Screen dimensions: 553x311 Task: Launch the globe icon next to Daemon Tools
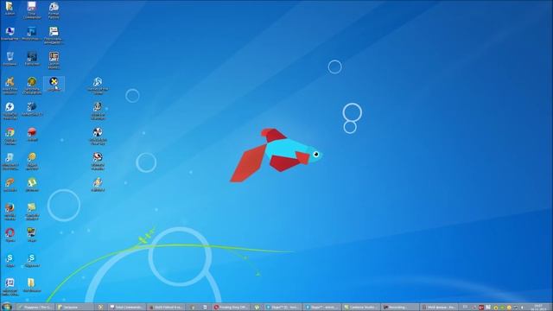coord(32,109)
